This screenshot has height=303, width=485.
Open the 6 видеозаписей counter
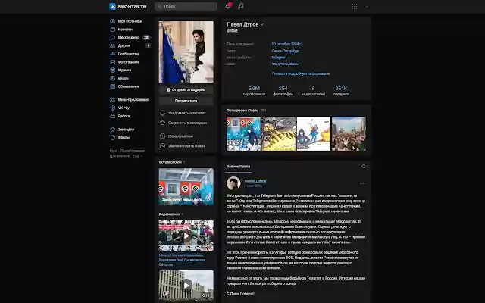(x=313, y=91)
